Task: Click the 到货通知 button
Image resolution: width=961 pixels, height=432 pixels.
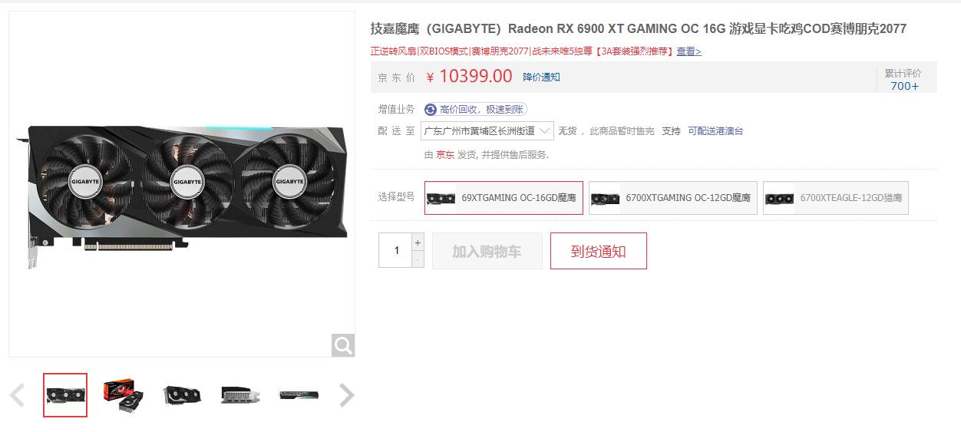Action: coord(599,251)
